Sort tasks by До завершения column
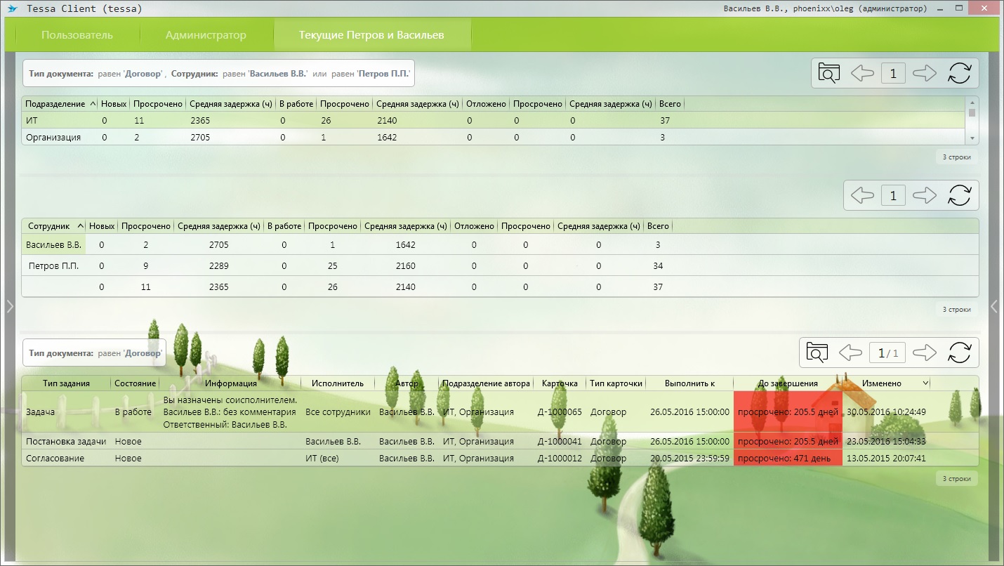The width and height of the screenshot is (1004, 566). tap(788, 383)
